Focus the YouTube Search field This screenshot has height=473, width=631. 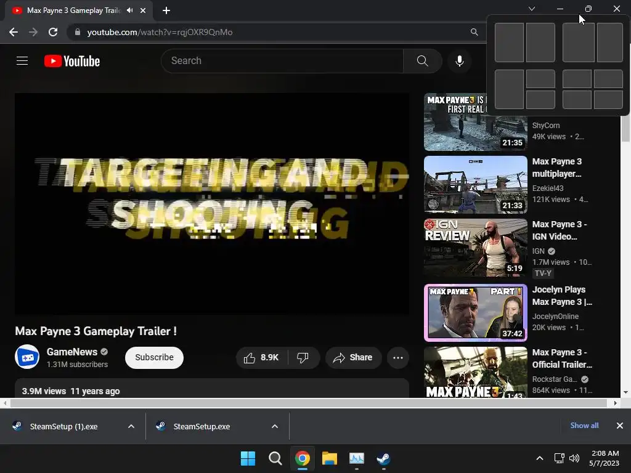[x=282, y=61]
